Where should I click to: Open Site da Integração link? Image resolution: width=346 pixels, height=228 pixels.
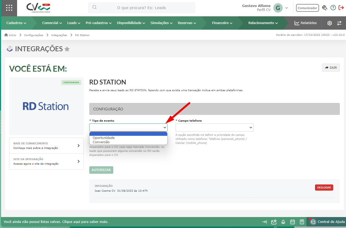click(46, 161)
